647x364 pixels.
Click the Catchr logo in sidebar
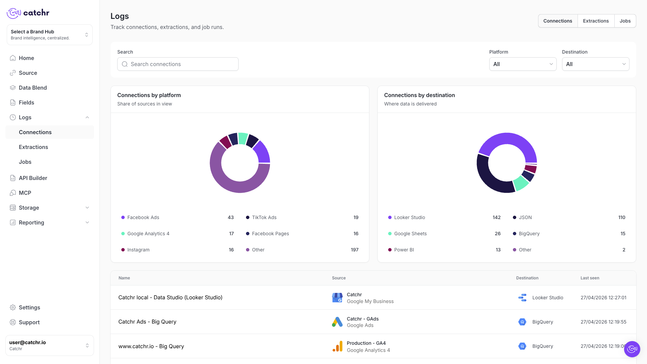tap(28, 13)
